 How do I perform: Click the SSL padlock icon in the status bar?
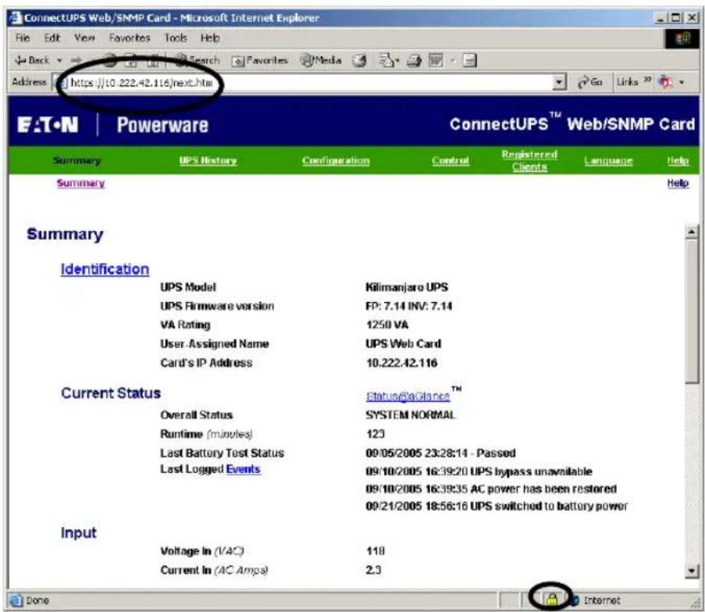click(552, 599)
